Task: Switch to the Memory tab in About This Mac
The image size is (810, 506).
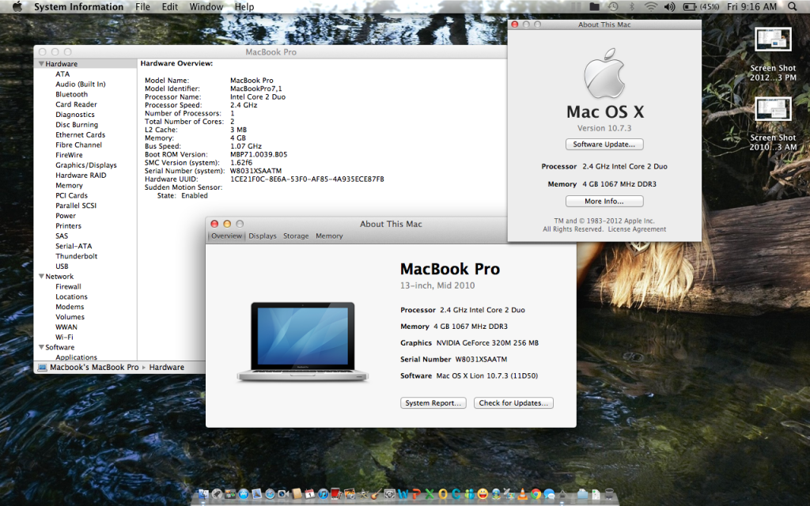Action: 329,236
